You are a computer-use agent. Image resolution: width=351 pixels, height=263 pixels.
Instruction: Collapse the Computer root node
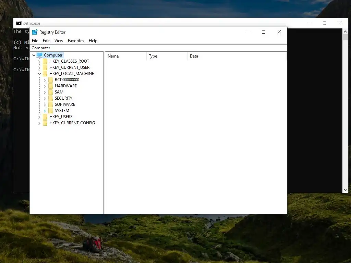pyautogui.click(x=34, y=55)
